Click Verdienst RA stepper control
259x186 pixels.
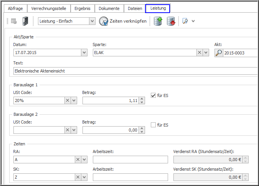coord(245,160)
